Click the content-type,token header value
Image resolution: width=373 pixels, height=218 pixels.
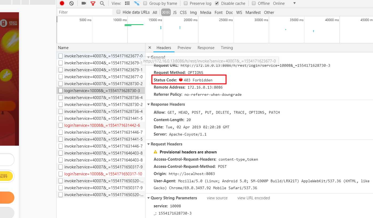238,159
